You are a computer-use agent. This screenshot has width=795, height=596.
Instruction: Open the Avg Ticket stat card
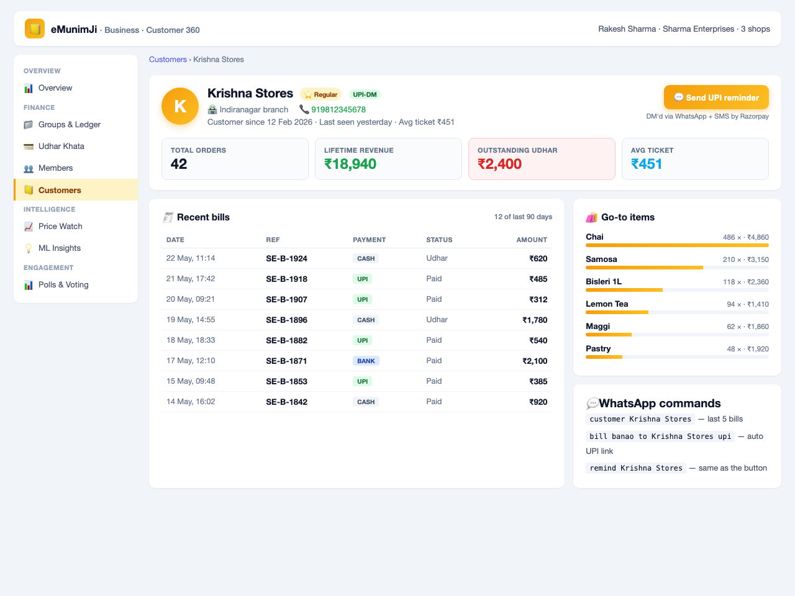695,159
